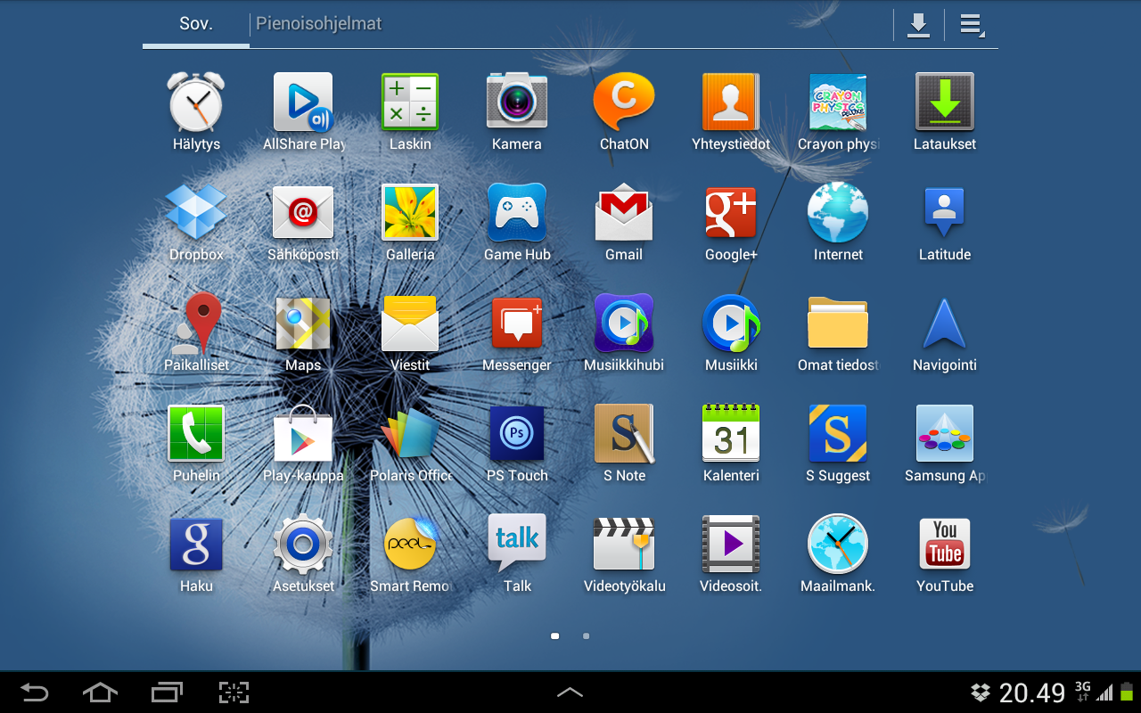This screenshot has width=1141, height=713.
Task: Open the Dropbox app
Action: point(196,223)
